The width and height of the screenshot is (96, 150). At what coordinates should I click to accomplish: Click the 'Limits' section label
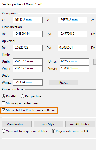tap(6, 55)
